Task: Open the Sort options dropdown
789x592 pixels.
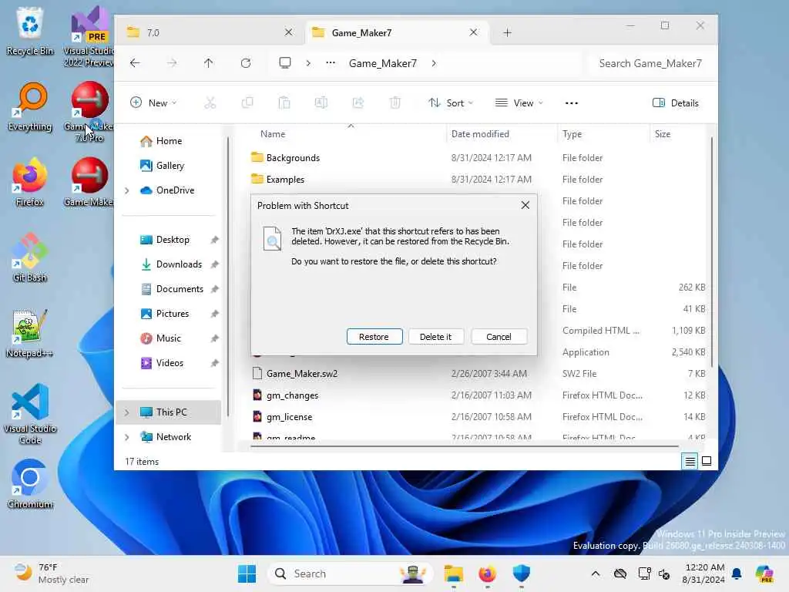Action: tap(451, 103)
